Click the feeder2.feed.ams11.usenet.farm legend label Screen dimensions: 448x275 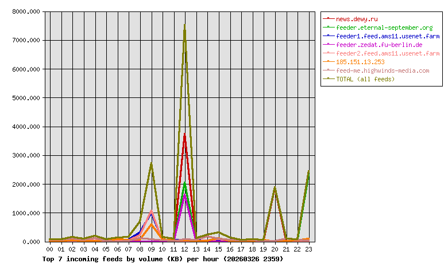pyautogui.click(x=388, y=53)
